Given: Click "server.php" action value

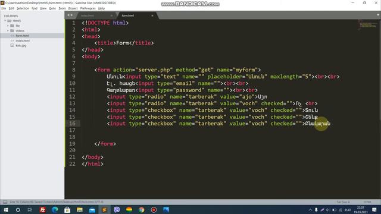Looking at the screenshot, I should 154,70.
